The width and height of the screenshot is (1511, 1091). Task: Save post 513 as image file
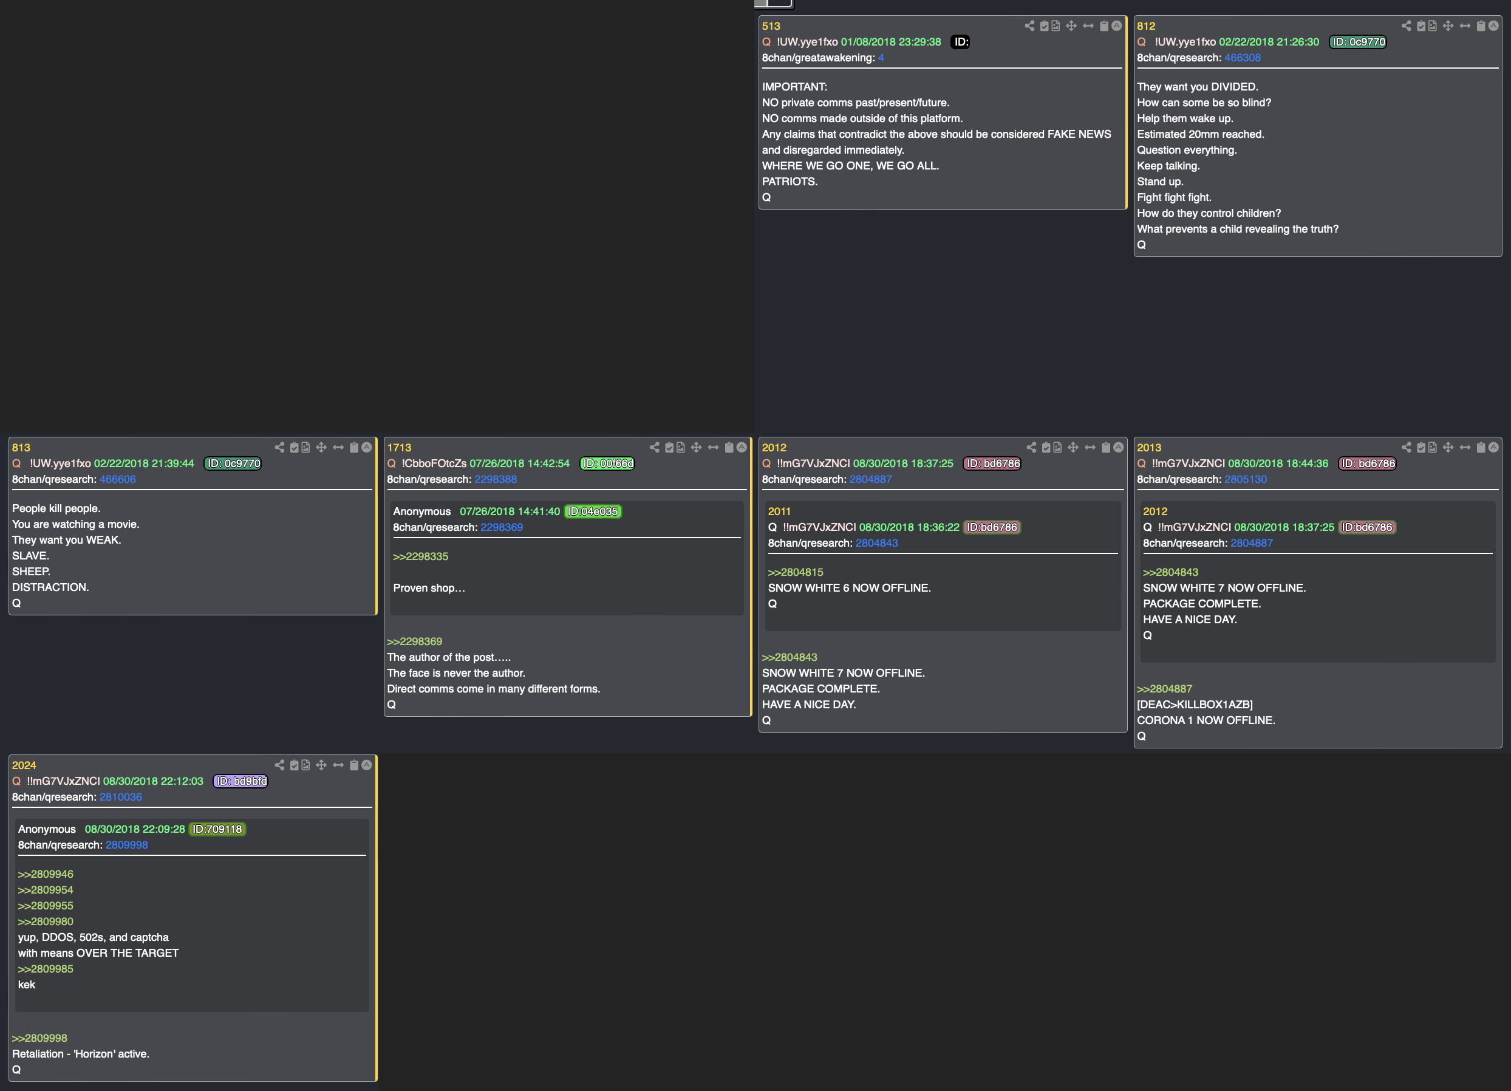pos(1056,26)
